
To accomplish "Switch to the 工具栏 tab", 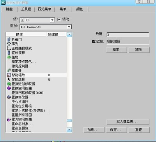I will (x=26, y=9).
